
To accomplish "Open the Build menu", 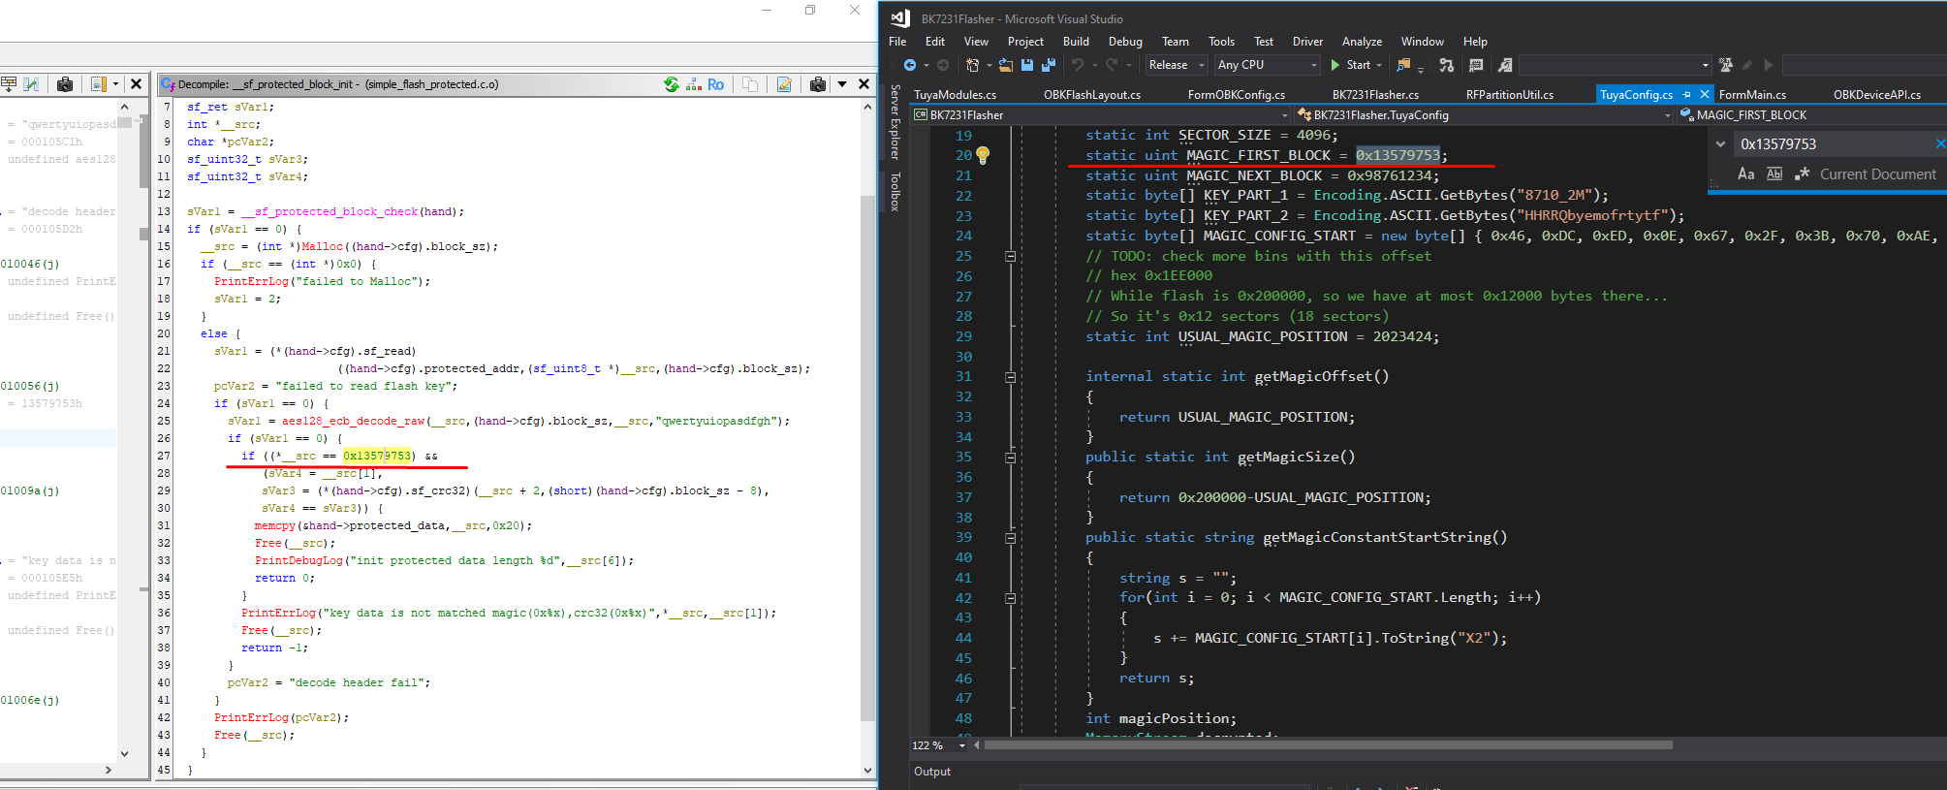I will tap(1076, 42).
